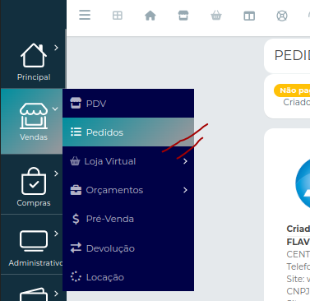Expand the Orçamentos submenu arrow
Screen dimensions: 310x301
coord(185,190)
